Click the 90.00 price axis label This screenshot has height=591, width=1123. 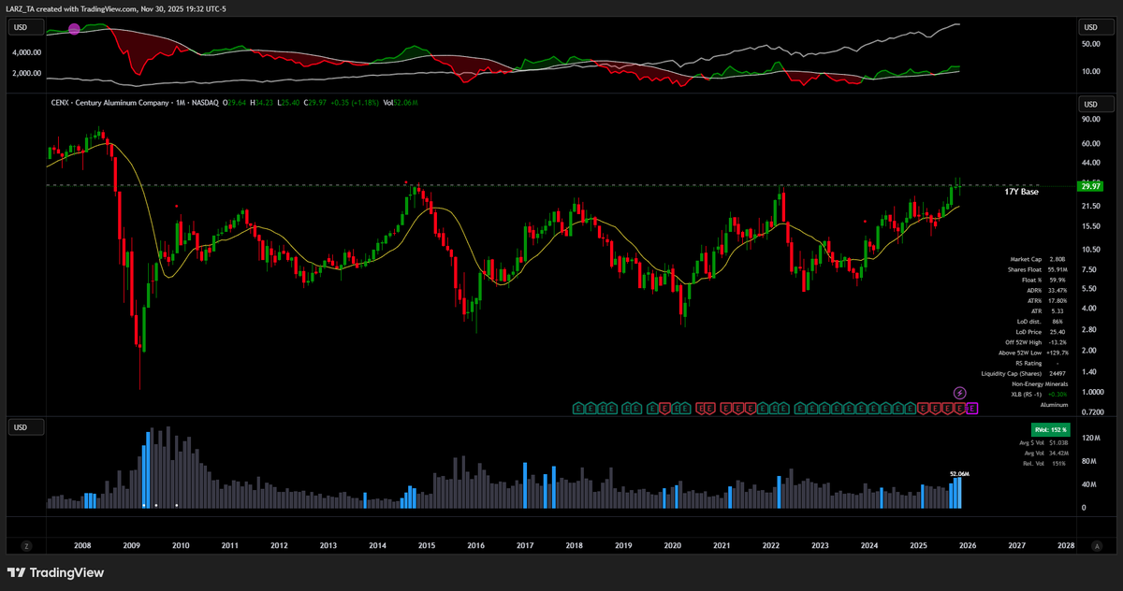coord(1089,120)
